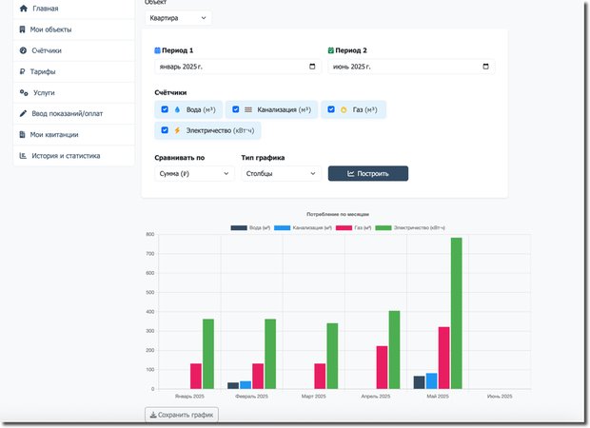Uncheck the Газ (м³) checkbox
This screenshot has width=590, height=428.
click(x=331, y=109)
